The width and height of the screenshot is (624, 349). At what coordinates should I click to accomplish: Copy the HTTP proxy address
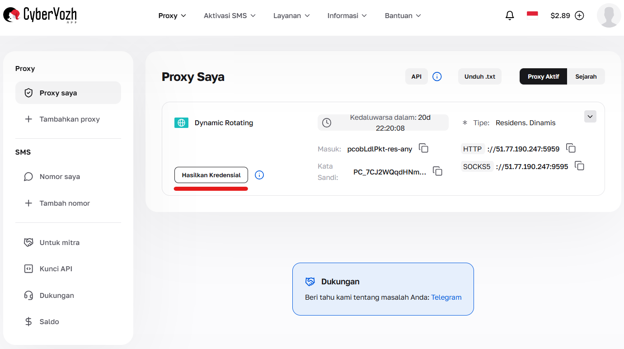(571, 148)
